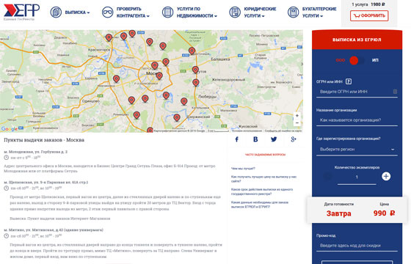This screenshot has width=411, height=264.
Task: Increase copies count with plus icon
Action: tap(386, 176)
